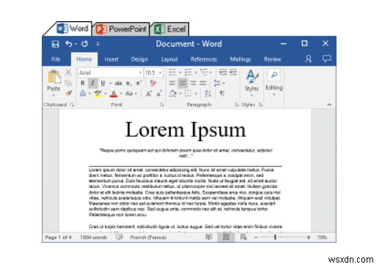Sort text with A-Z icon

tap(207, 94)
